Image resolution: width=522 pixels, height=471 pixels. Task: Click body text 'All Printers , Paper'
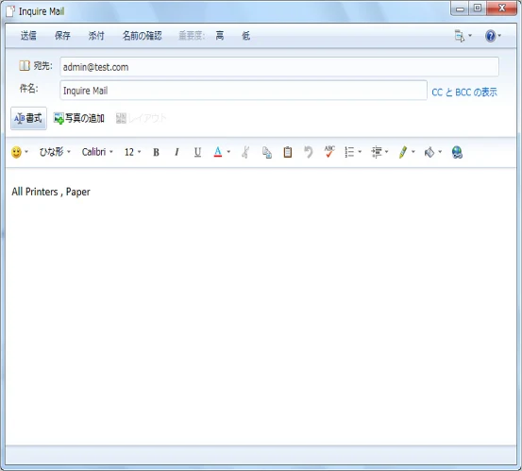[51, 192]
